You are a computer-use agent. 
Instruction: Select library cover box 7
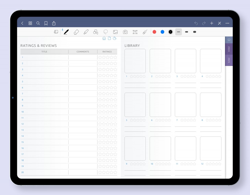click(185, 105)
